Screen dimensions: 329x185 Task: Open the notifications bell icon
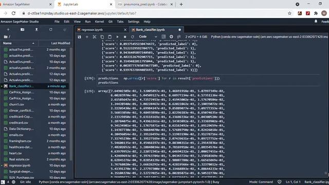pyautogui.click(x=316, y=21)
